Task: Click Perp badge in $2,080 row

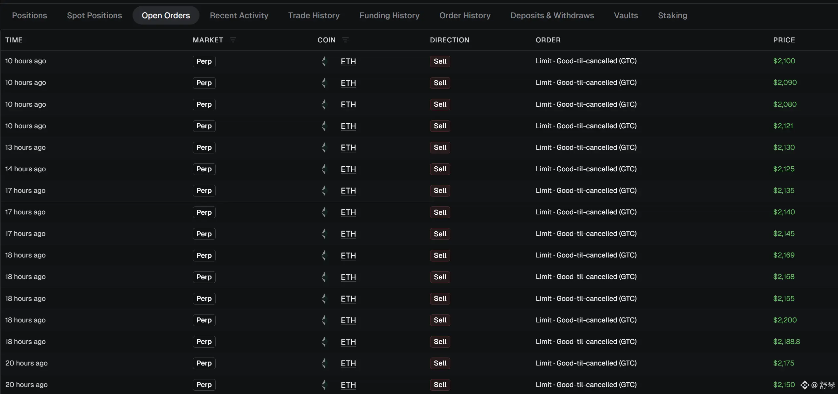Action: [x=204, y=104]
